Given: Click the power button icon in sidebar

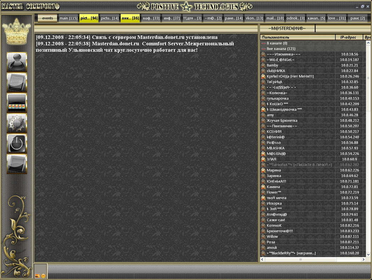Looking at the screenshot, I should (17, 144).
